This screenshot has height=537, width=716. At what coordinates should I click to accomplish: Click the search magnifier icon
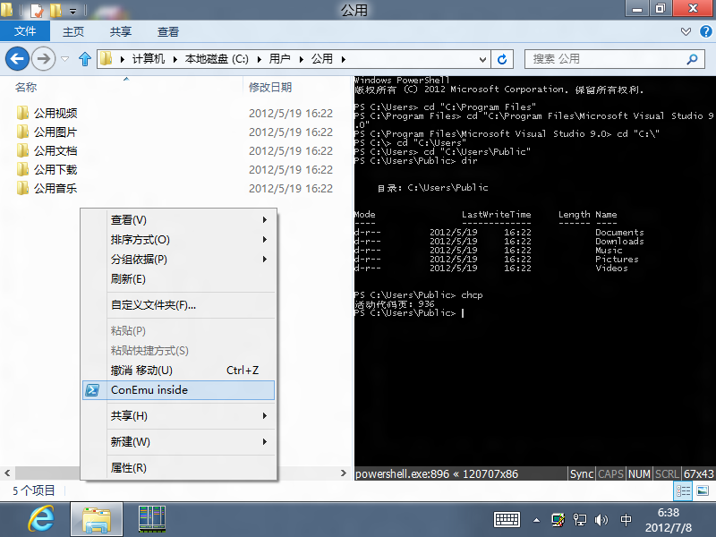(692, 59)
